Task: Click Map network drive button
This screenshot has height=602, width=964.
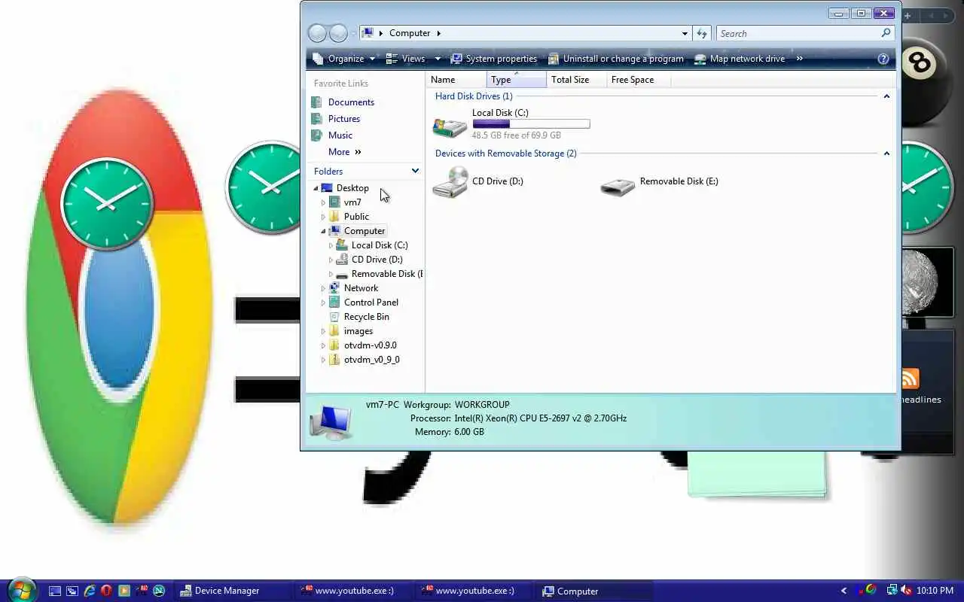Action: pos(740,59)
